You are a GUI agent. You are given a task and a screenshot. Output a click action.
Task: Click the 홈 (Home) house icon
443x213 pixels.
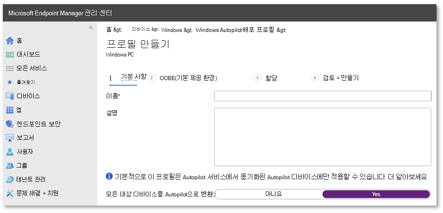pyautogui.click(x=10, y=41)
